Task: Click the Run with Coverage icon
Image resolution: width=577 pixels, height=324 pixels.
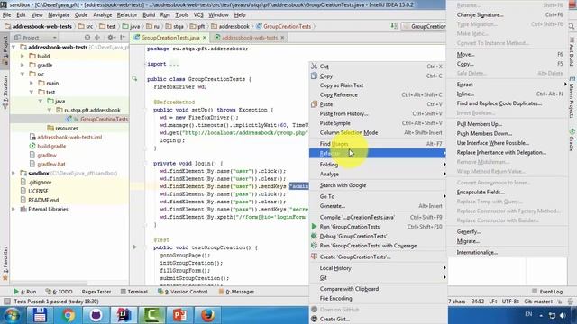Action: click(314, 246)
